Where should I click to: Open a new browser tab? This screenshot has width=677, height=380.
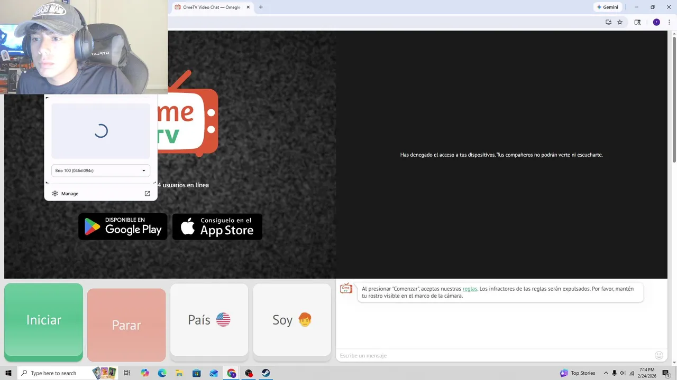click(261, 7)
